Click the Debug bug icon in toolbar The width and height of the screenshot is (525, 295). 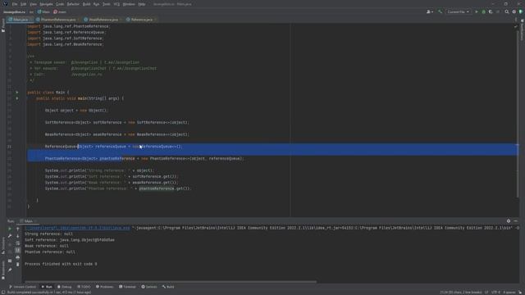[x=483, y=11]
